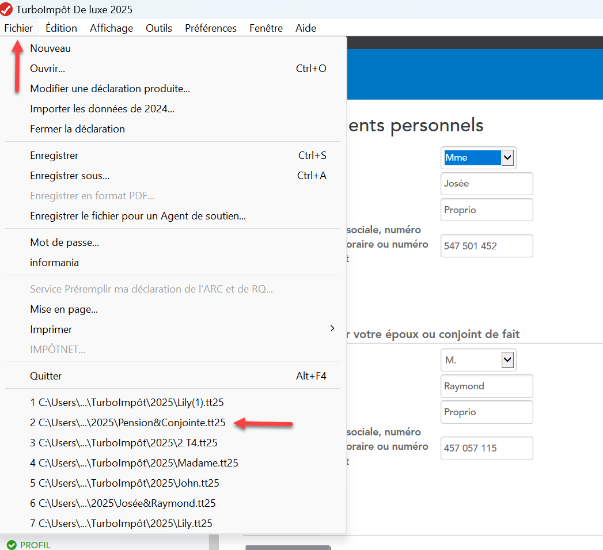Open the Mme title dropdown

pos(479,158)
